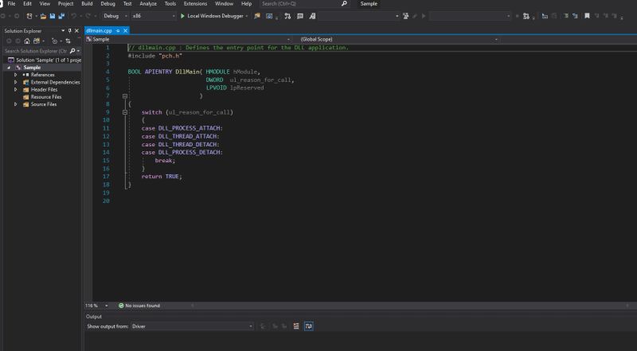The width and height of the screenshot is (637, 351).
Task: Open the Show output from Driver dropdown
Action: 192,326
